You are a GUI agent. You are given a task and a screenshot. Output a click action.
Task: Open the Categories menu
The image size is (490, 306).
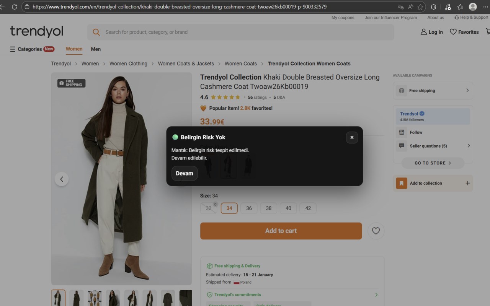pos(32,49)
